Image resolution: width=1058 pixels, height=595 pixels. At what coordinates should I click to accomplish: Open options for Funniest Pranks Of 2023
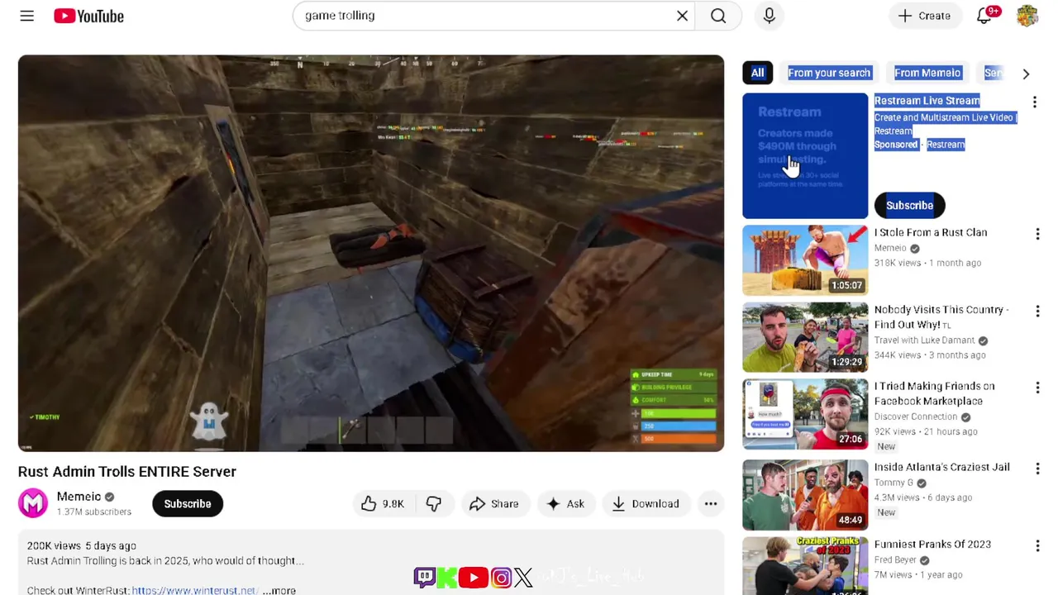(1037, 545)
